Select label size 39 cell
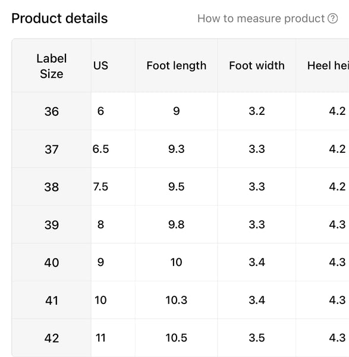Image resolution: width=349 pixels, height=357 pixels. [52, 225]
